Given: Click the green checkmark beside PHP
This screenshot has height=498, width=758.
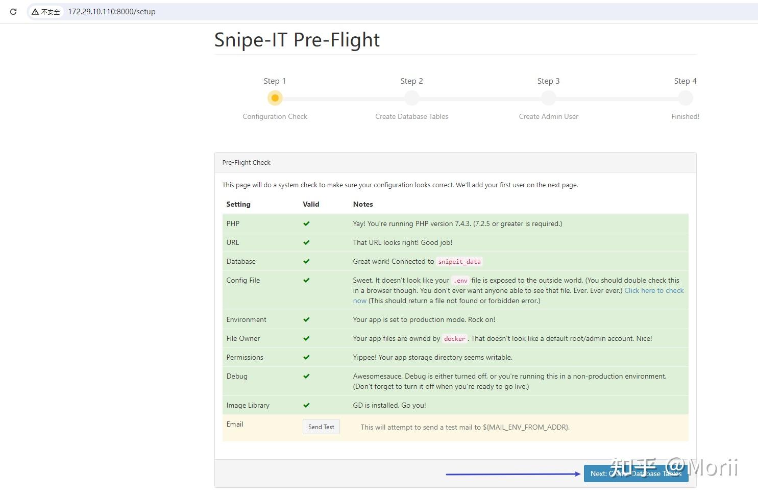Looking at the screenshot, I should pyautogui.click(x=306, y=223).
